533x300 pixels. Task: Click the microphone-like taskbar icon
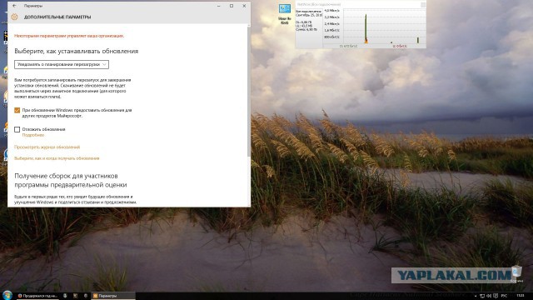pos(65,296)
